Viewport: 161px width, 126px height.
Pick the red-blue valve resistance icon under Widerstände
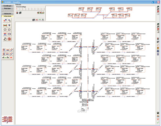point(5,20)
